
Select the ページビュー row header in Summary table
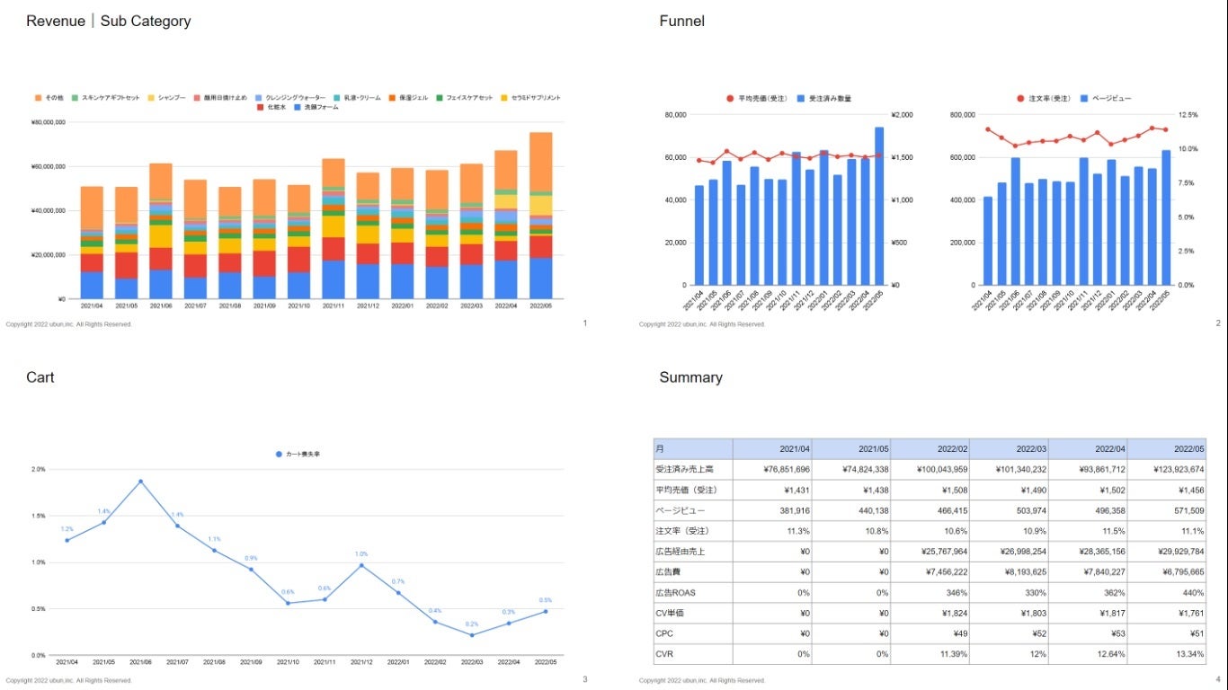click(693, 510)
